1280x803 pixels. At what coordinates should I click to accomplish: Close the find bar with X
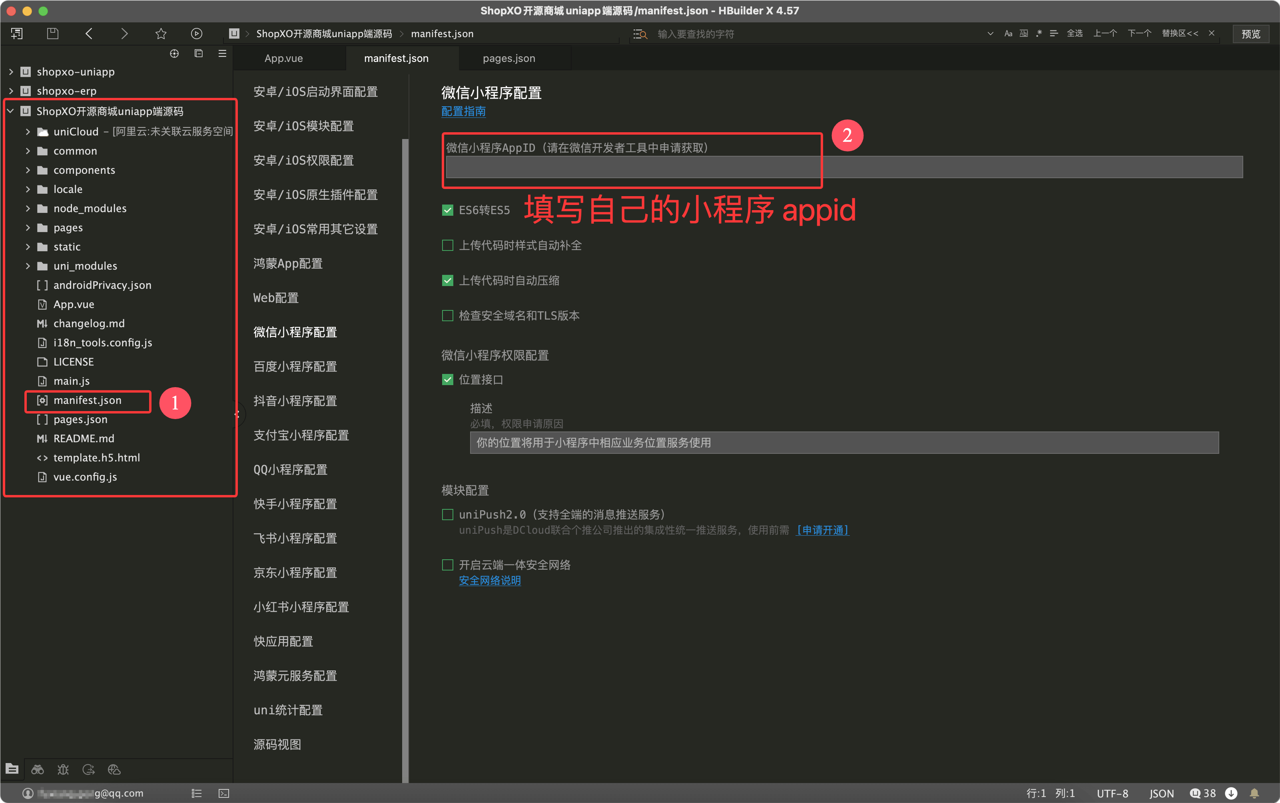(x=1212, y=34)
